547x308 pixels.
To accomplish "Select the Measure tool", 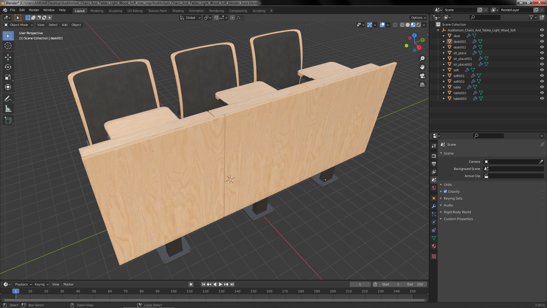I will 8,109.
